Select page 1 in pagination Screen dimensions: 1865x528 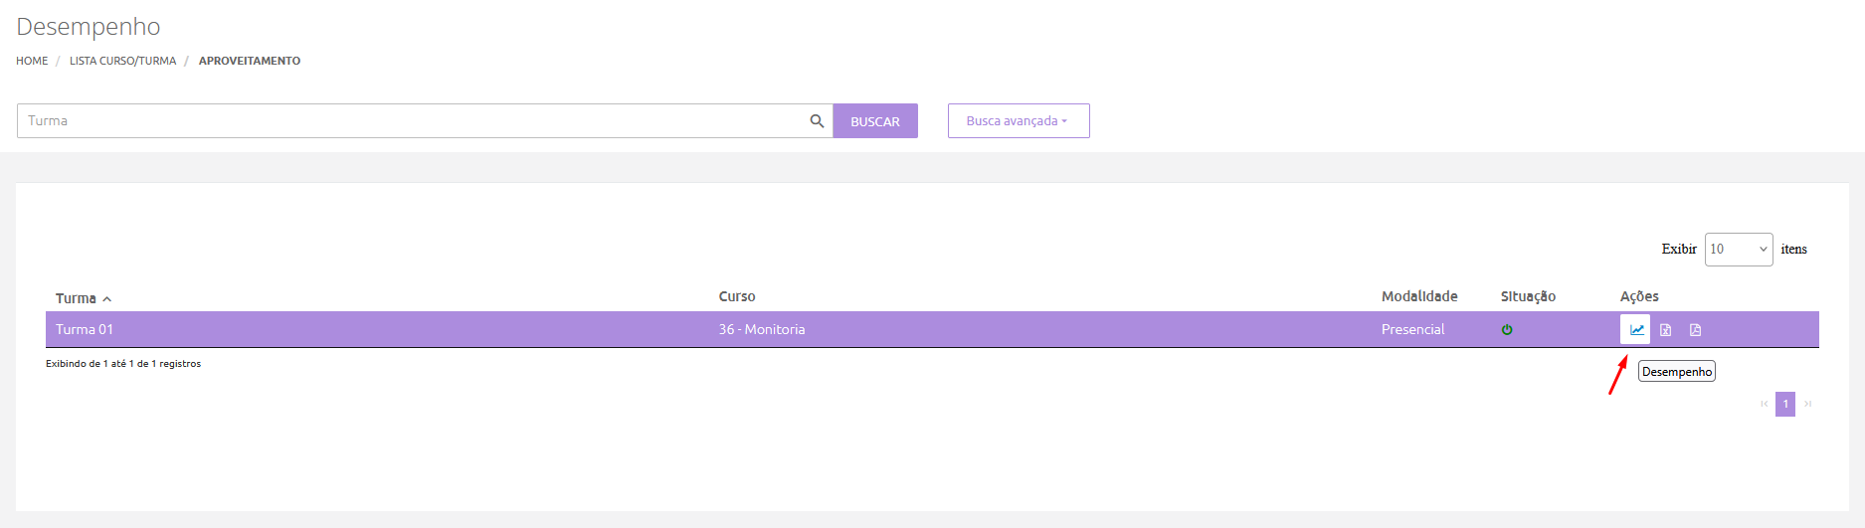1785,404
